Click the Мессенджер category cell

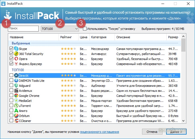coord(100,49)
